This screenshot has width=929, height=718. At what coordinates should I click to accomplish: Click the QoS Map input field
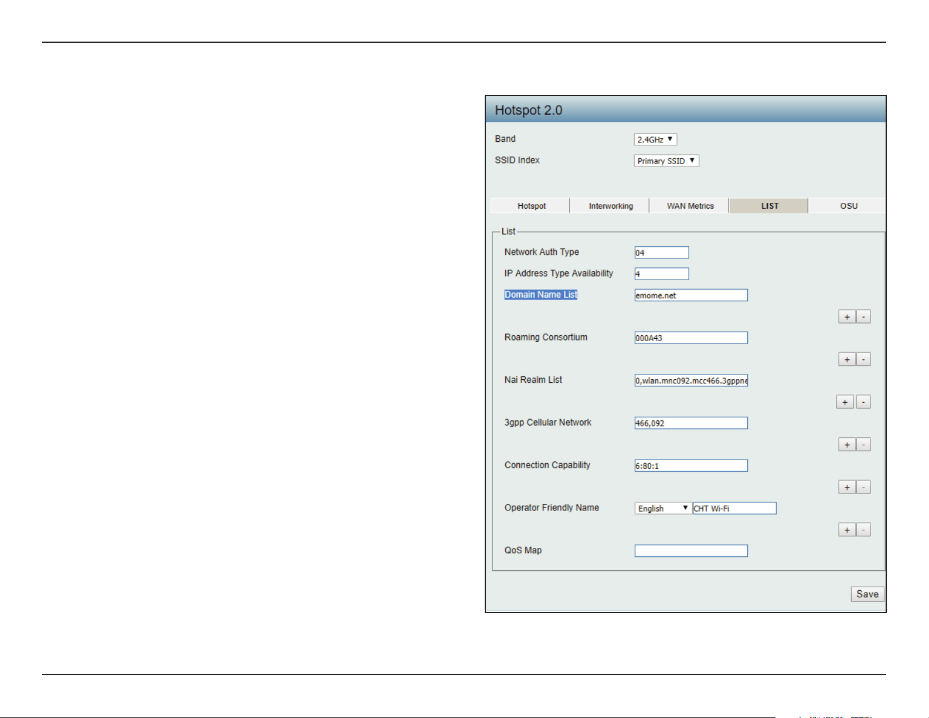[x=691, y=551]
